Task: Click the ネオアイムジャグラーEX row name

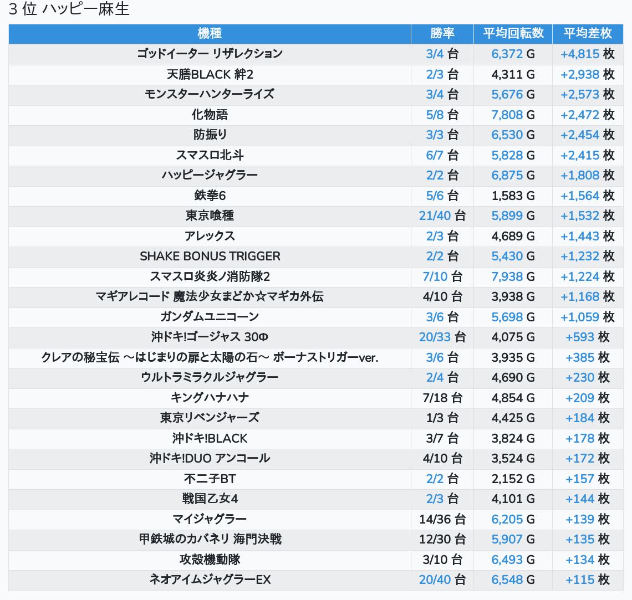Action: (210, 580)
